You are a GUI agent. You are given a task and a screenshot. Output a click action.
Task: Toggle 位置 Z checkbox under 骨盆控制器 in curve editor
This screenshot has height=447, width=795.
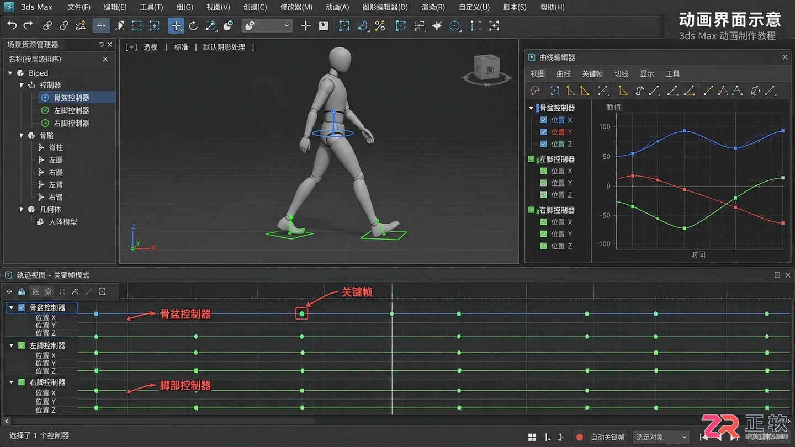tap(544, 143)
